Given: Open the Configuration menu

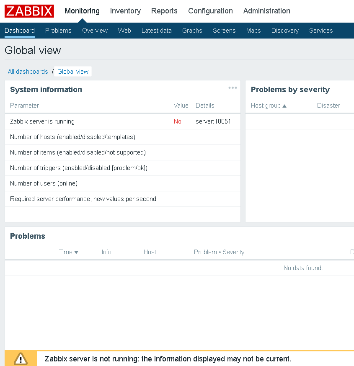Looking at the screenshot, I should pos(210,11).
